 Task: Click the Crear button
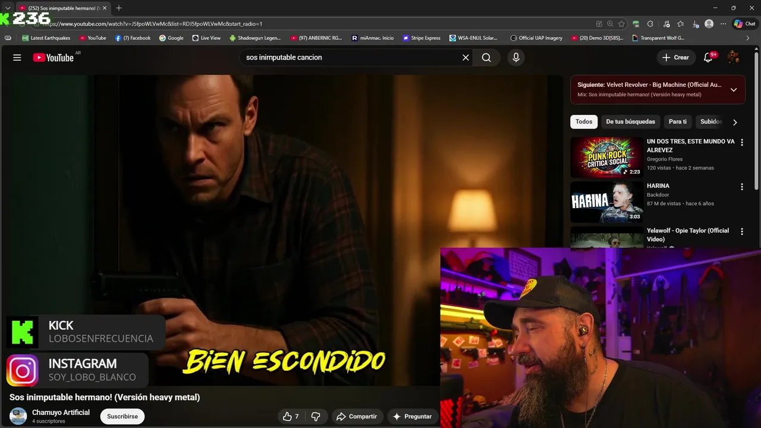pos(676,58)
